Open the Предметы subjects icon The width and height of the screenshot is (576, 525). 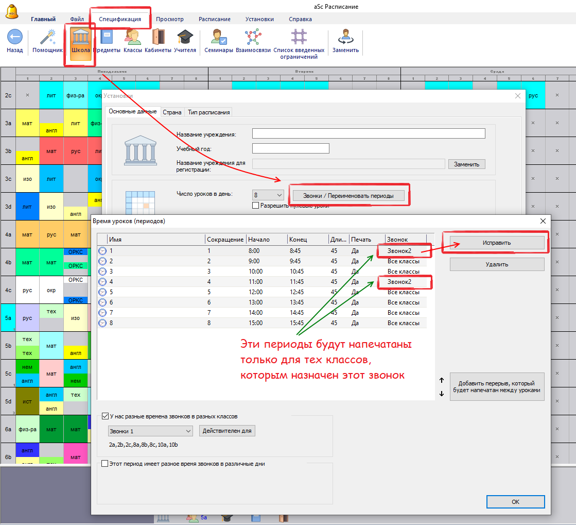click(107, 38)
